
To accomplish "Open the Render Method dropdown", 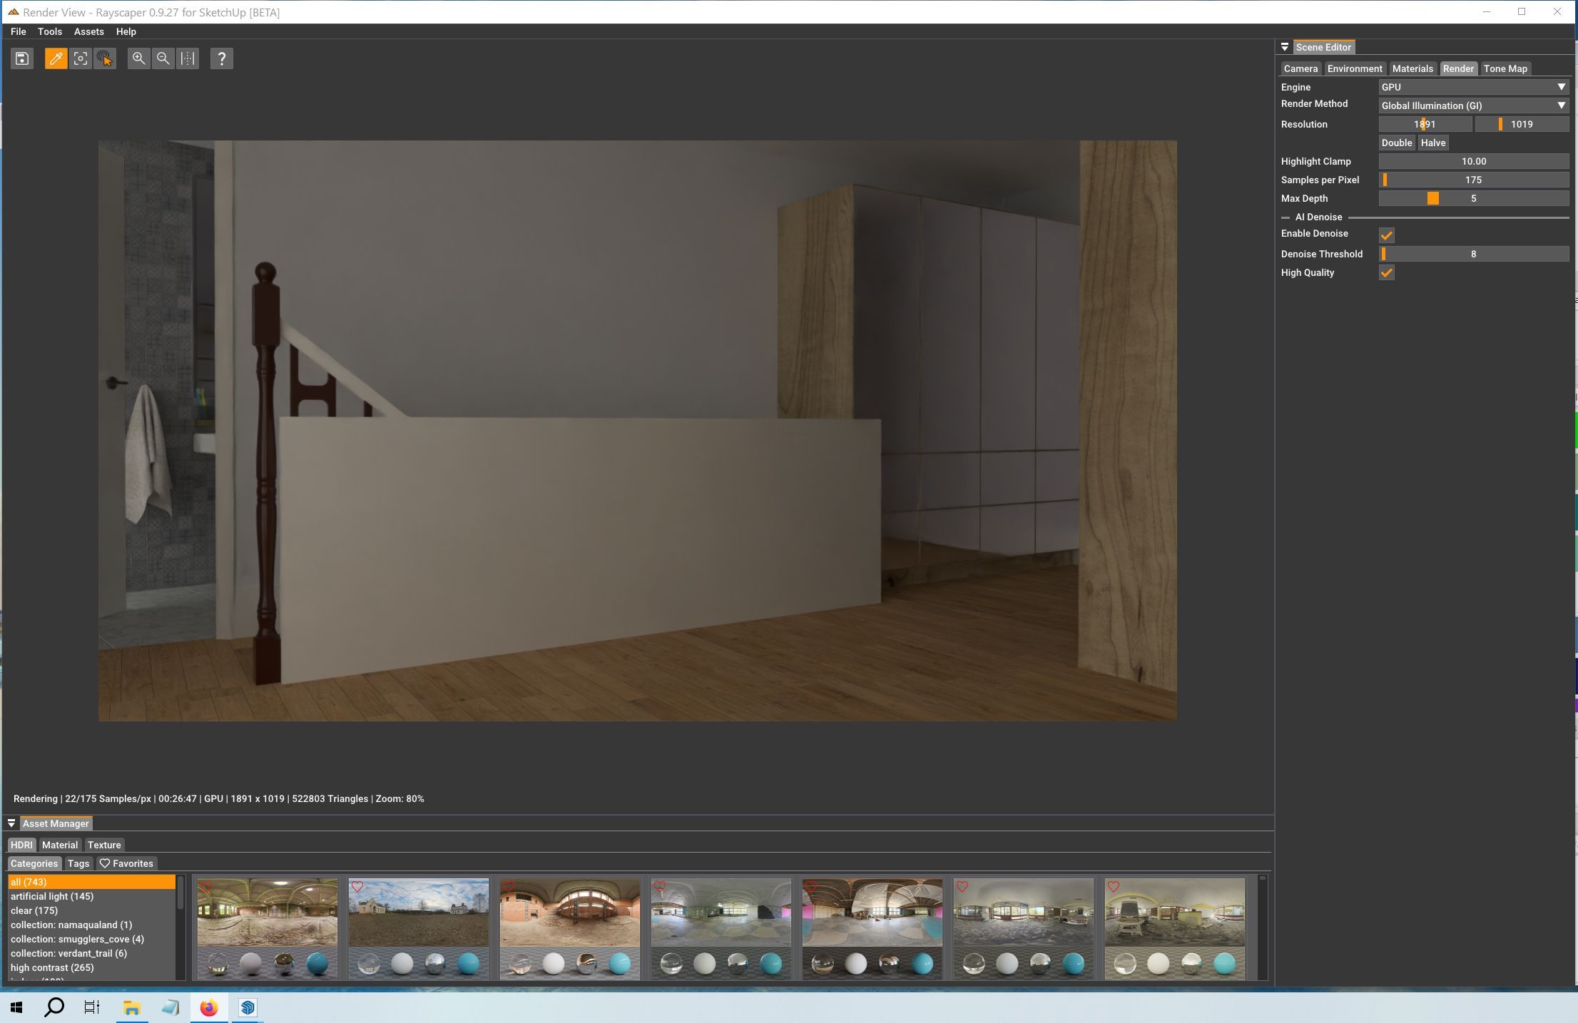I will pyautogui.click(x=1472, y=106).
